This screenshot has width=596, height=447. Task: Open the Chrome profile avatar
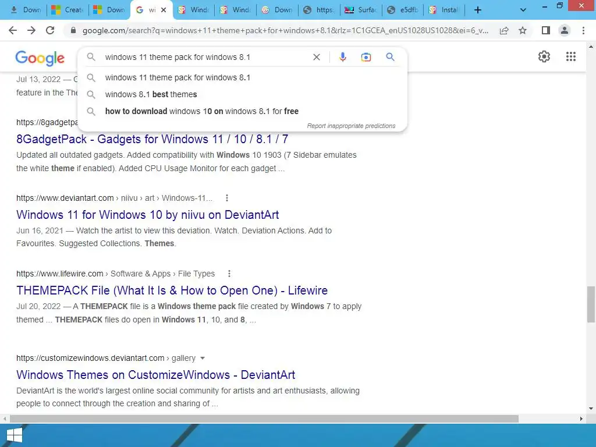(x=565, y=30)
